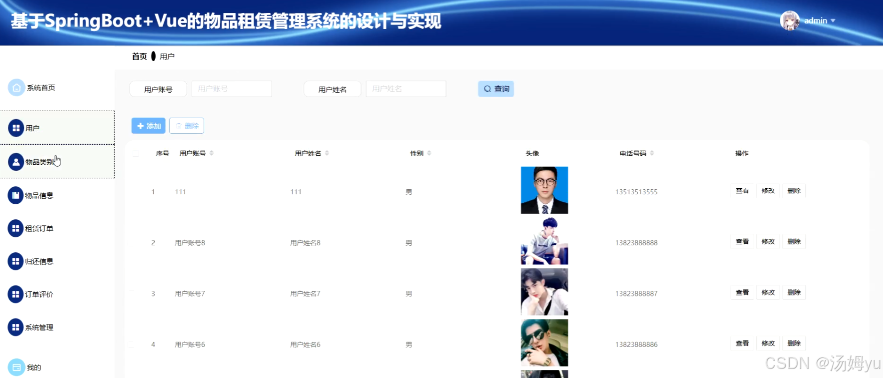The width and height of the screenshot is (883, 378).
Task: Check the row for user 111
Action: coord(131,192)
